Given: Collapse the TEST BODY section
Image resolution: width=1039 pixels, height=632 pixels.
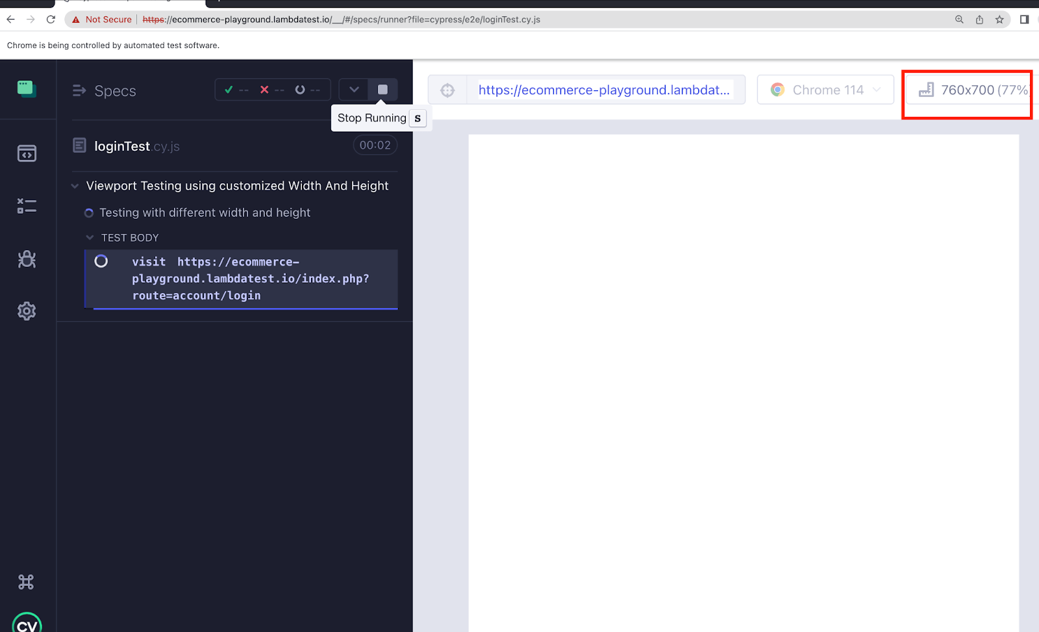Looking at the screenshot, I should pyautogui.click(x=90, y=238).
